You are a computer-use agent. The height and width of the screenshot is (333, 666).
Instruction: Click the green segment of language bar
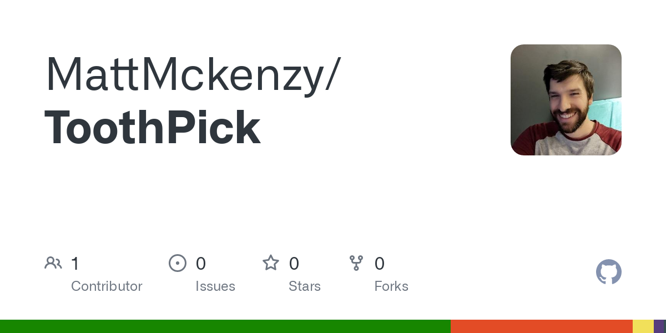pyautogui.click(x=225, y=326)
